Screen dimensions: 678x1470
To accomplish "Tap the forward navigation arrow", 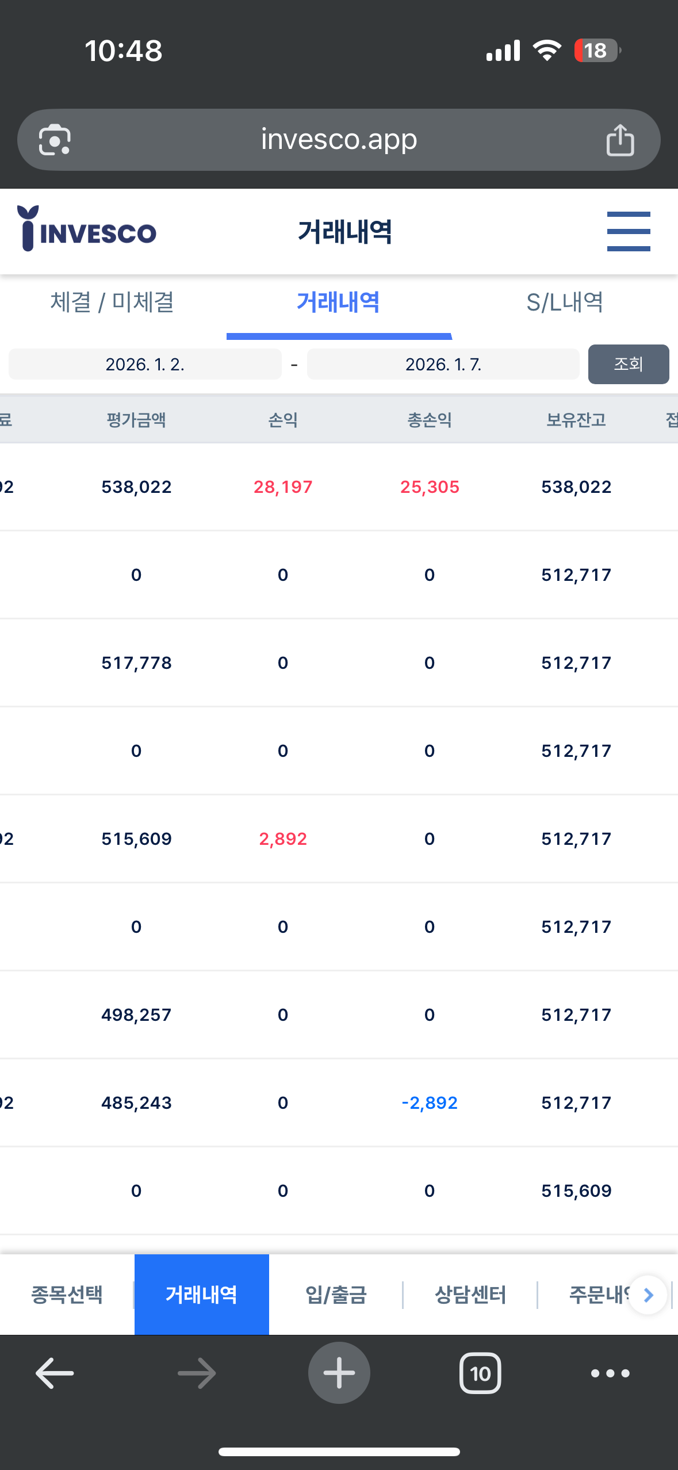I will tap(197, 1373).
